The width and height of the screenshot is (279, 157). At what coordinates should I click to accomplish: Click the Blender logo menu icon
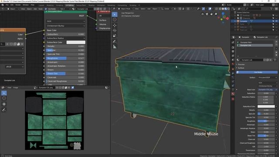3,5
